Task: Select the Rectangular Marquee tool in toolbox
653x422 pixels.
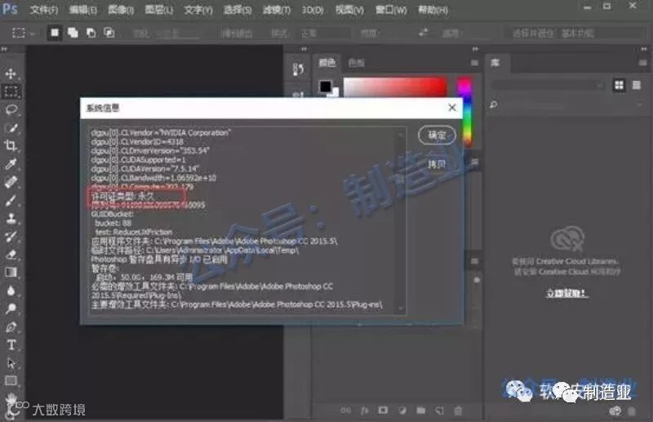Action: [x=11, y=91]
